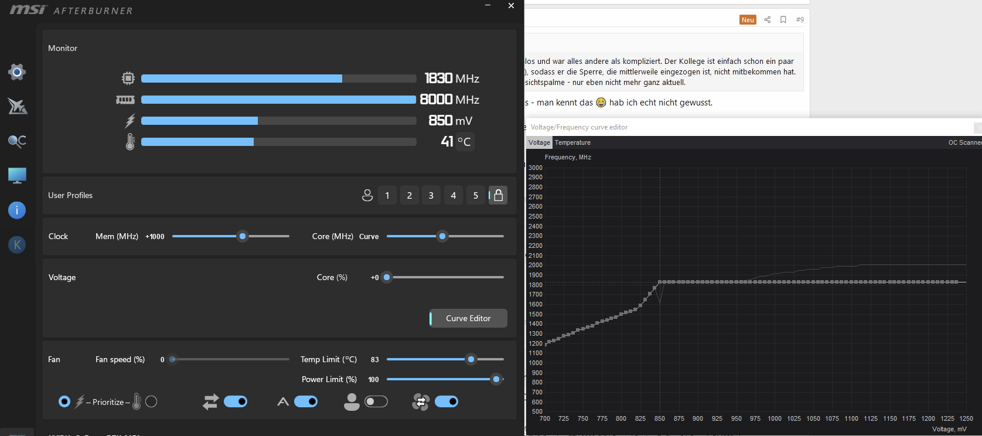Switch to Temperature tab in curve editor

point(572,142)
